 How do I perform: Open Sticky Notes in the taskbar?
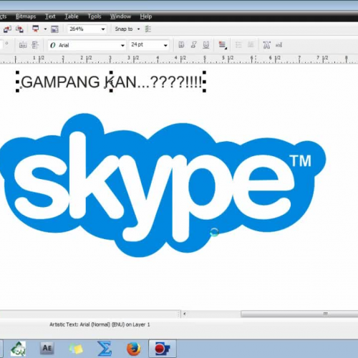[76, 349]
